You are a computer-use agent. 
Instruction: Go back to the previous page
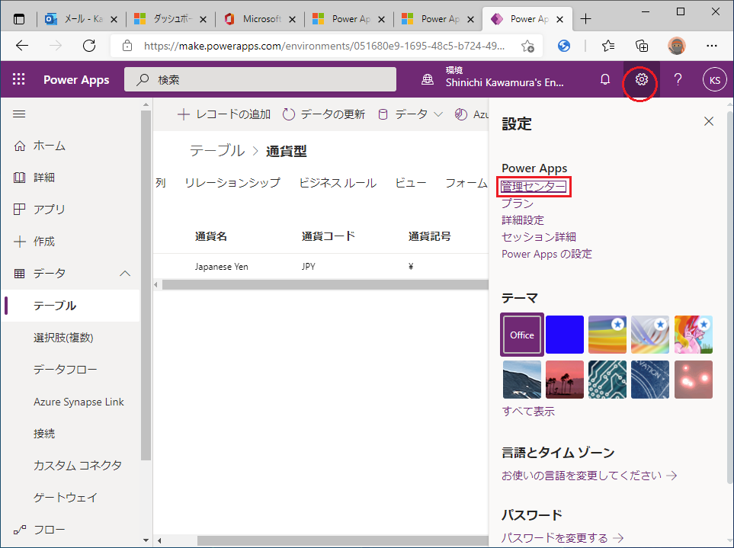(22, 46)
